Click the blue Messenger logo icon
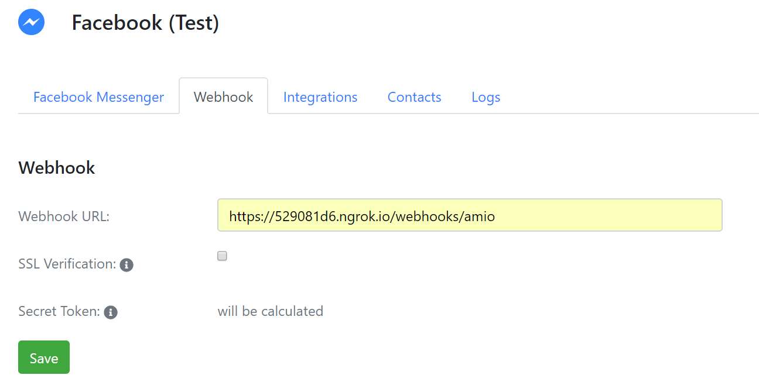Screen dimensions: 759x382 32,22
